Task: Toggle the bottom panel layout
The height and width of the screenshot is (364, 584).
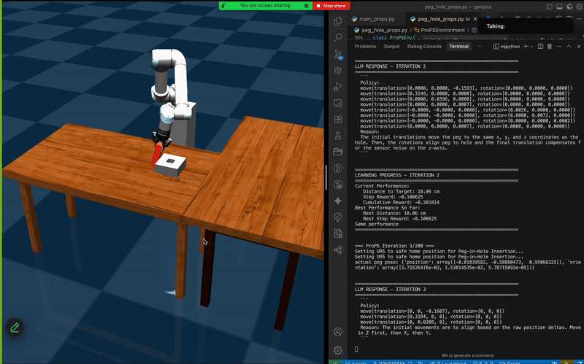Action: pos(559,7)
